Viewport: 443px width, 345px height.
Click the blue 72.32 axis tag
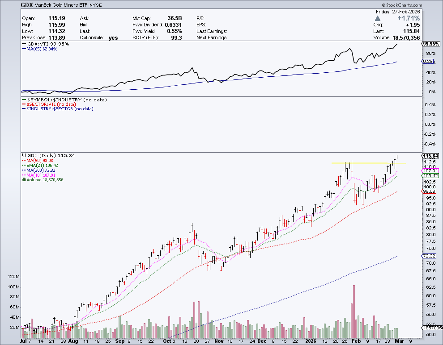point(430,256)
